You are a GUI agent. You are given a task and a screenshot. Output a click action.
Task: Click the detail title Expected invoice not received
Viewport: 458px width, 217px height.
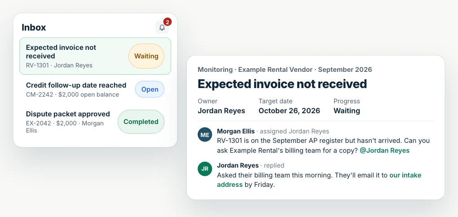tap(282, 84)
